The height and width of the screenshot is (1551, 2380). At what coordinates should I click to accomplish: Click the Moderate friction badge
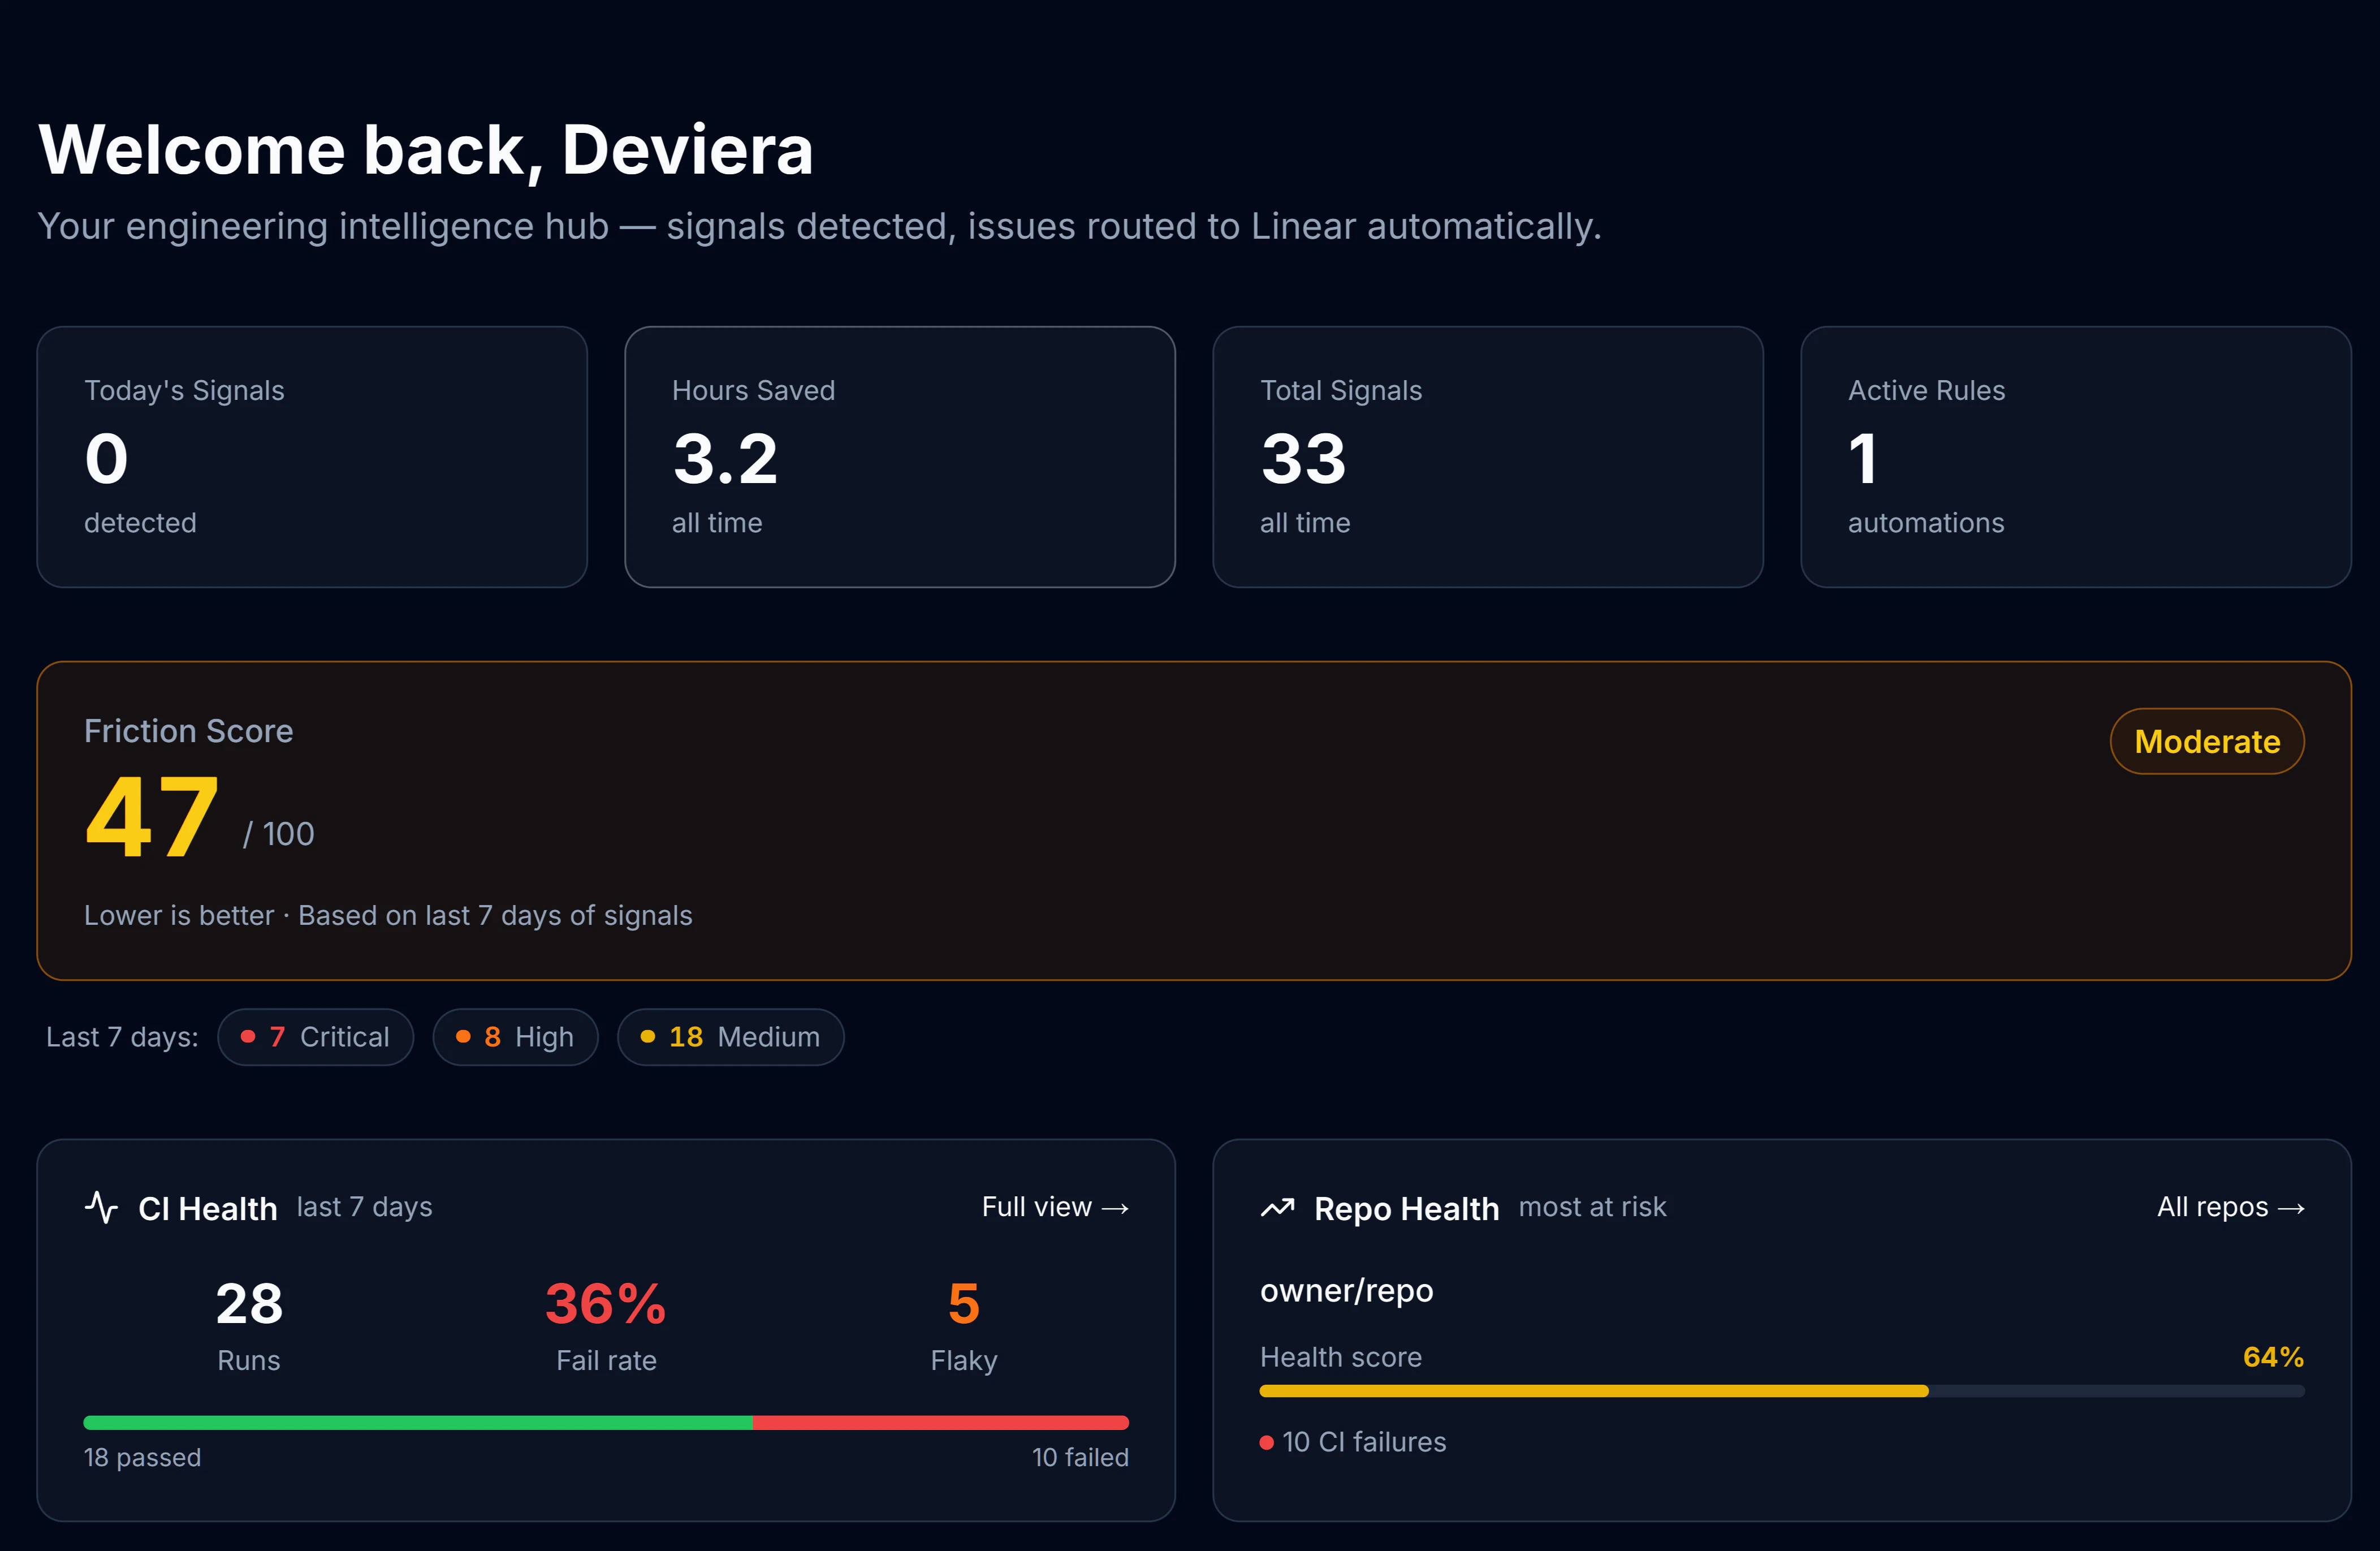point(2206,742)
